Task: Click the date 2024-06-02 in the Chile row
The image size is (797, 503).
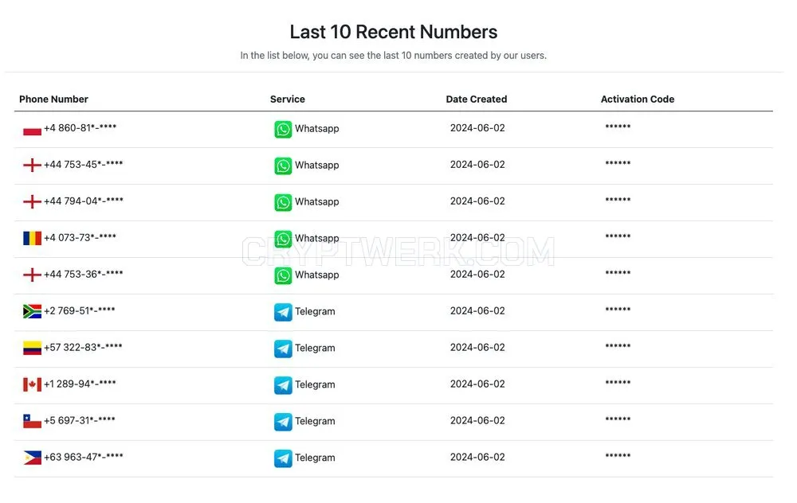Action: pyautogui.click(x=477, y=420)
